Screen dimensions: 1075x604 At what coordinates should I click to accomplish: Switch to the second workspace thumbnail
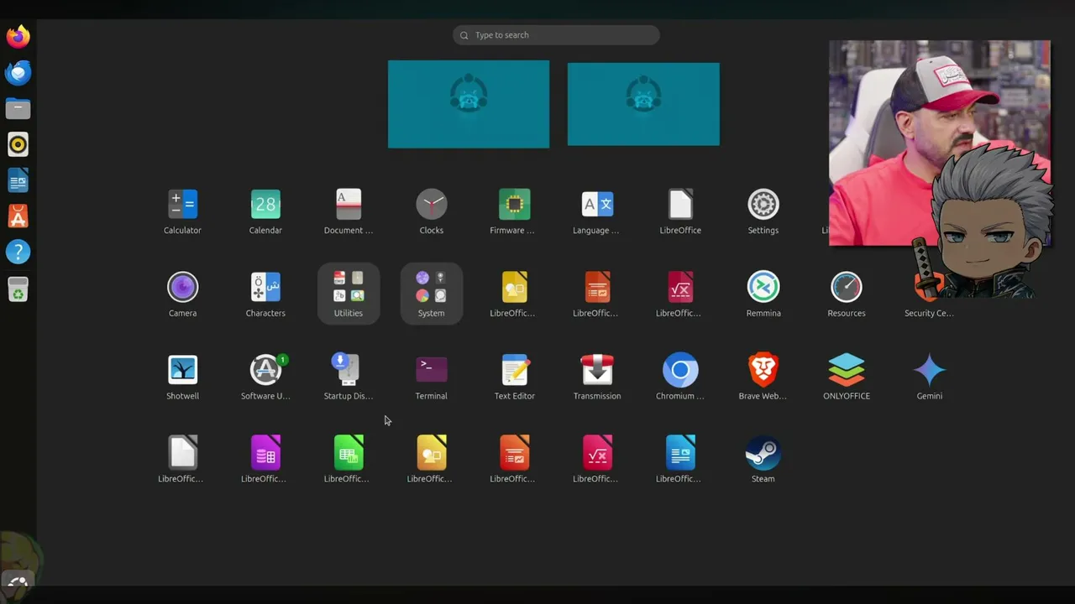643,104
